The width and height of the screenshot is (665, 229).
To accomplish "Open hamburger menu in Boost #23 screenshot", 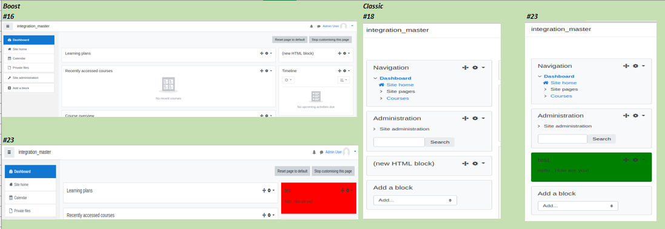I will tap(9, 152).
